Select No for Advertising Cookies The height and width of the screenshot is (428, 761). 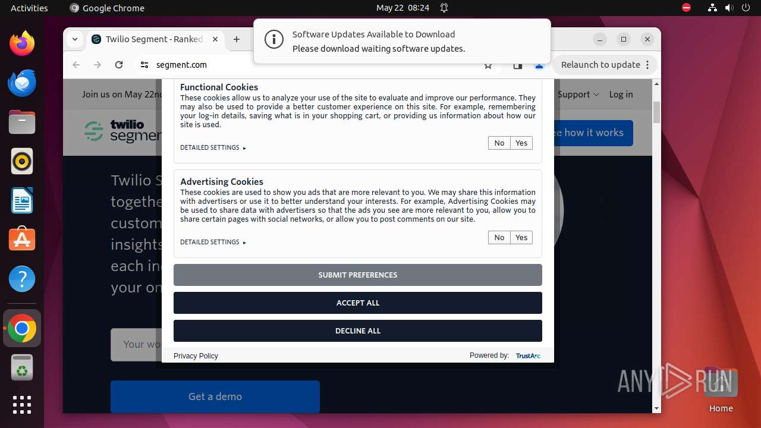pyautogui.click(x=499, y=237)
